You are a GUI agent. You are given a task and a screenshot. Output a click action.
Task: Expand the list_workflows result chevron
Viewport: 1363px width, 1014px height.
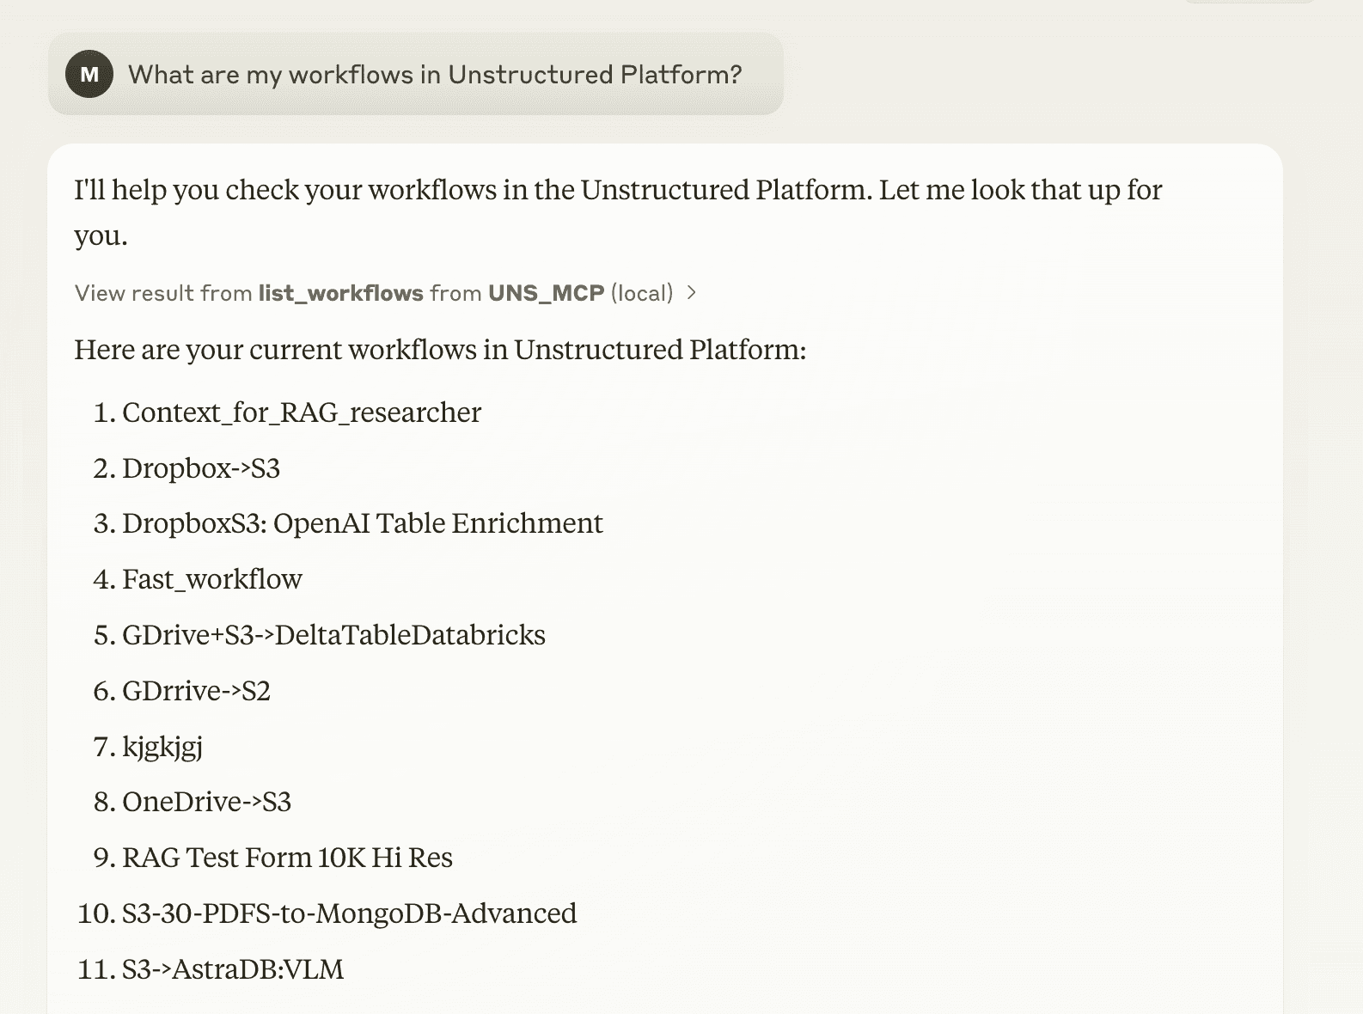[x=692, y=293]
